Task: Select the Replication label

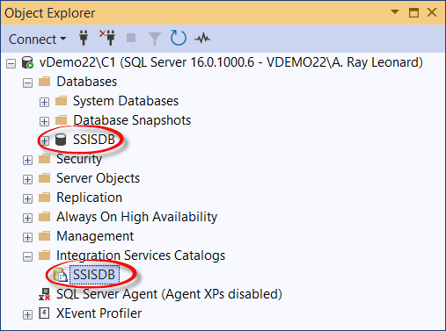Action: click(89, 198)
